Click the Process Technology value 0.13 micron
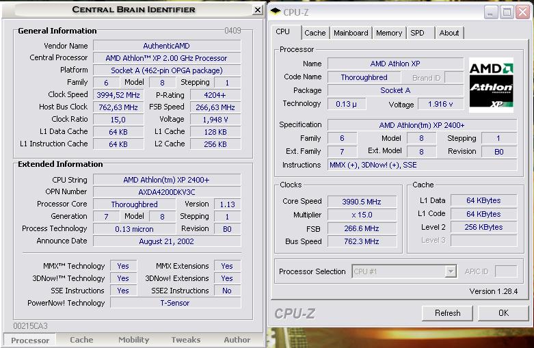The image size is (534, 348). (134, 229)
